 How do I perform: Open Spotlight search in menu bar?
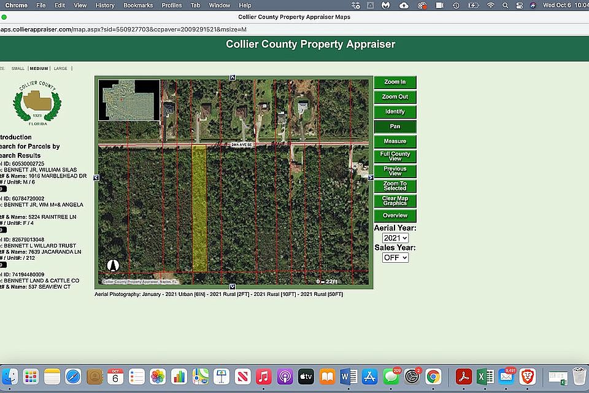click(505, 6)
